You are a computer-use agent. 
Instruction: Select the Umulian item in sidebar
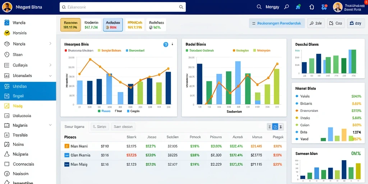point(28,86)
